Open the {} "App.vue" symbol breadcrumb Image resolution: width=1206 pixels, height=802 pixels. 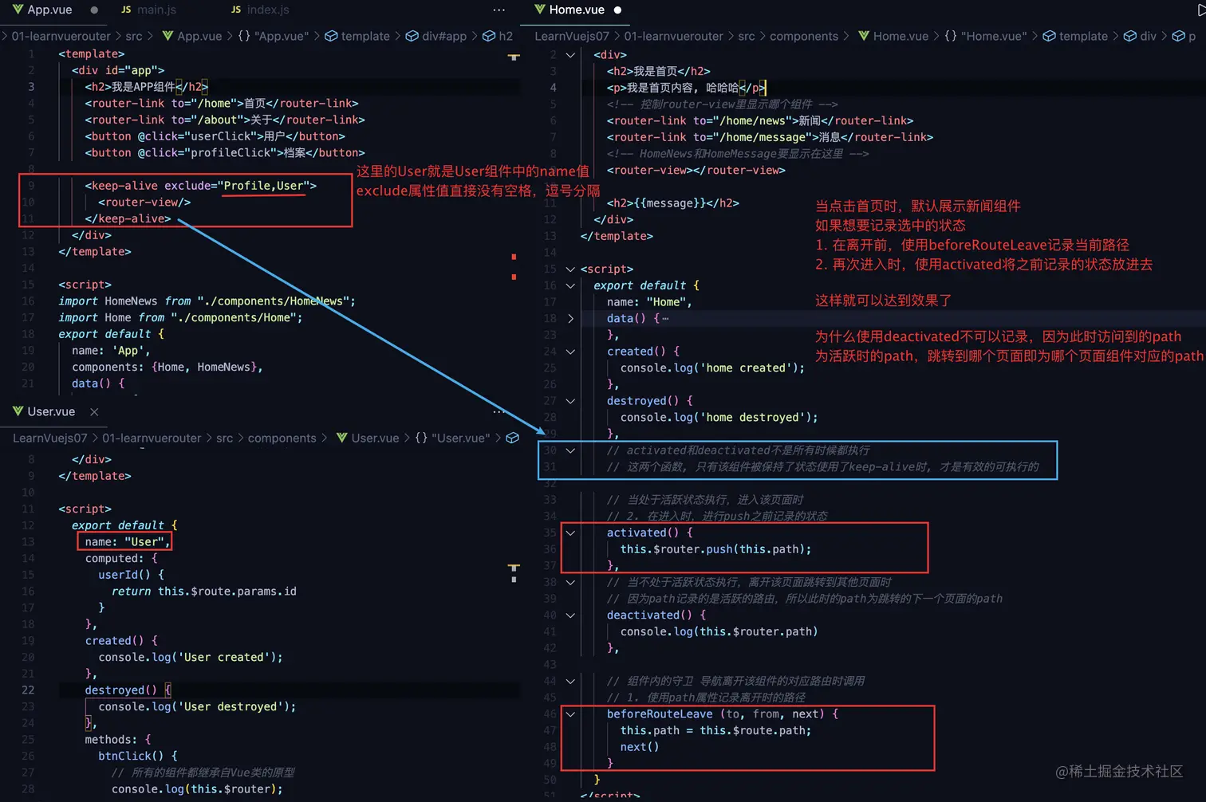tap(273, 36)
